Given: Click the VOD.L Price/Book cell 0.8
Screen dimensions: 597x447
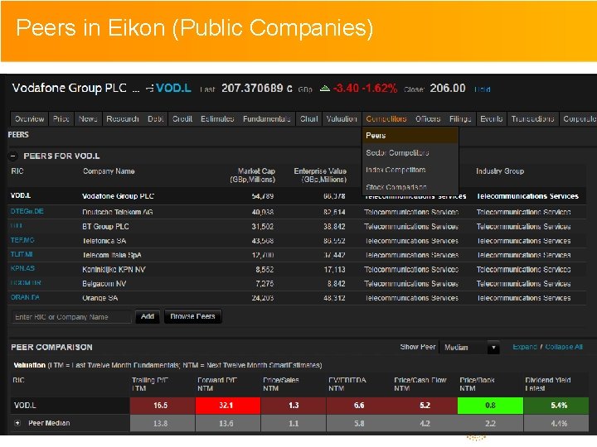Looking at the screenshot, I should (x=490, y=406).
